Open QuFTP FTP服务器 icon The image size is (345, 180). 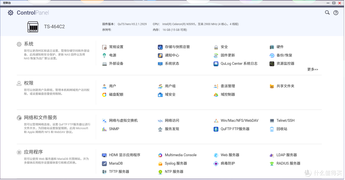point(216,129)
